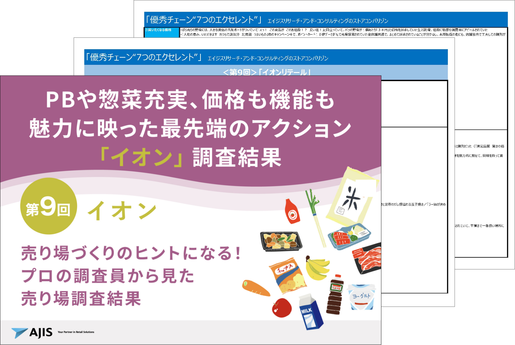Image resolution: width=515 pixels, height=345 pixels.
Task: Select the orange carrot illustration
Action: pyautogui.click(x=256, y=288)
